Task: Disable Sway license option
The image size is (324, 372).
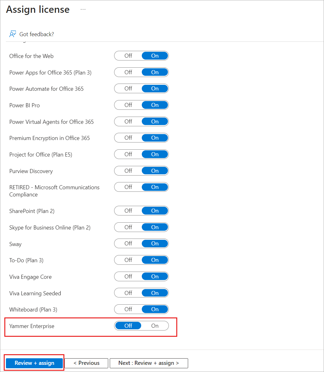Action: [128, 244]
